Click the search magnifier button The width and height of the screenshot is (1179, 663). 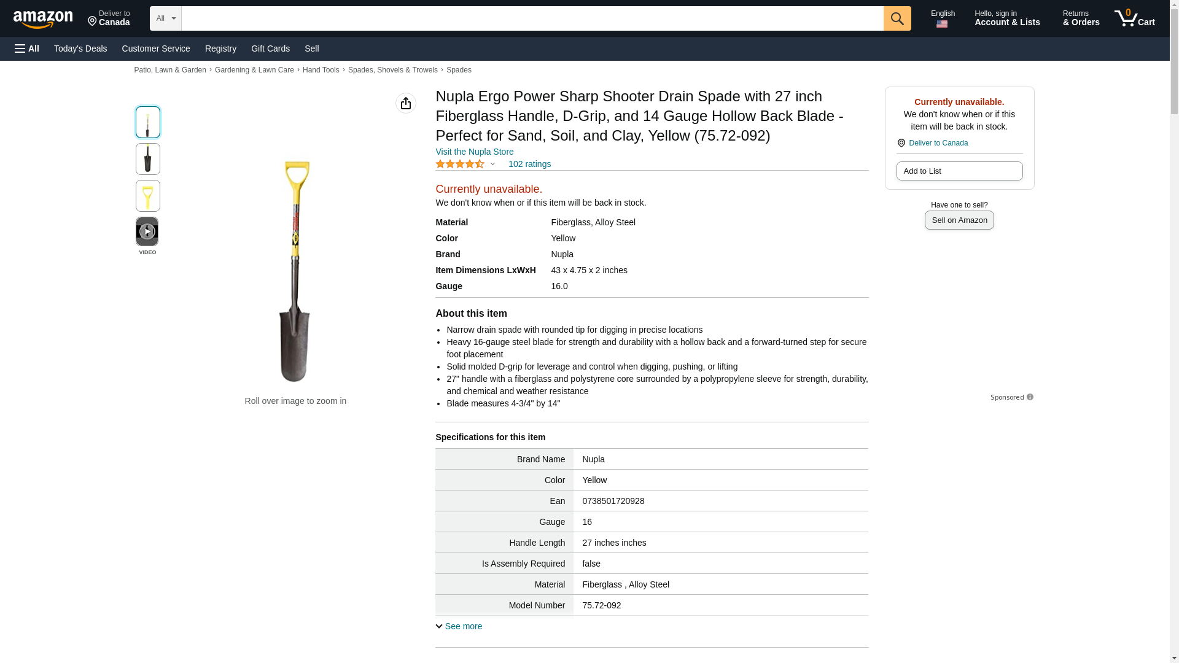pyautogui.click(x=897, y=18)
